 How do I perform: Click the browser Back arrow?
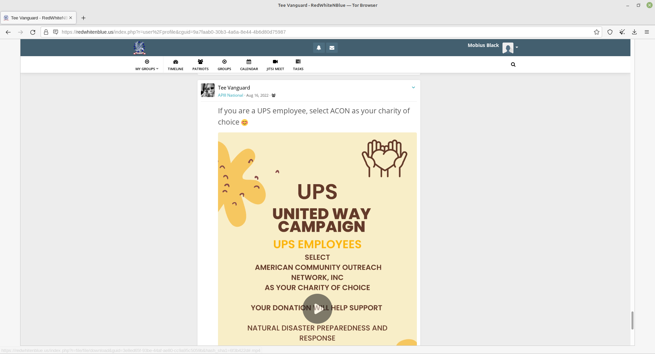click(8, 32)
